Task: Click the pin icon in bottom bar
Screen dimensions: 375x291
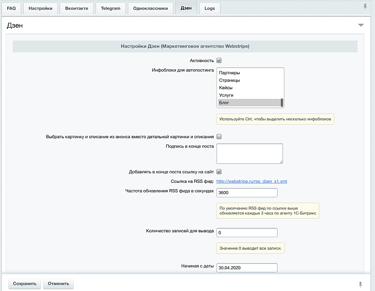Action: [360, 284]
